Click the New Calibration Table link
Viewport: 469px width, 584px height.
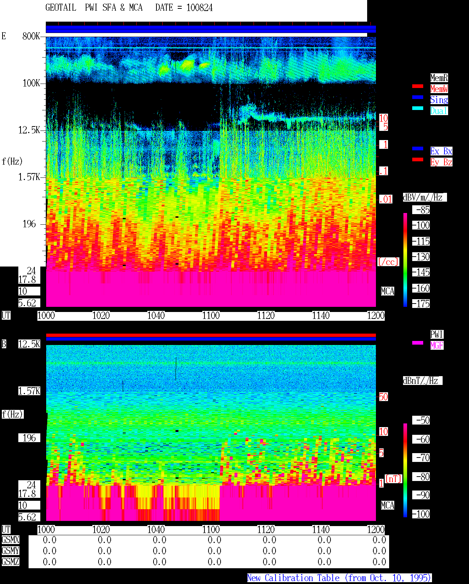click(x=339, y=578)
